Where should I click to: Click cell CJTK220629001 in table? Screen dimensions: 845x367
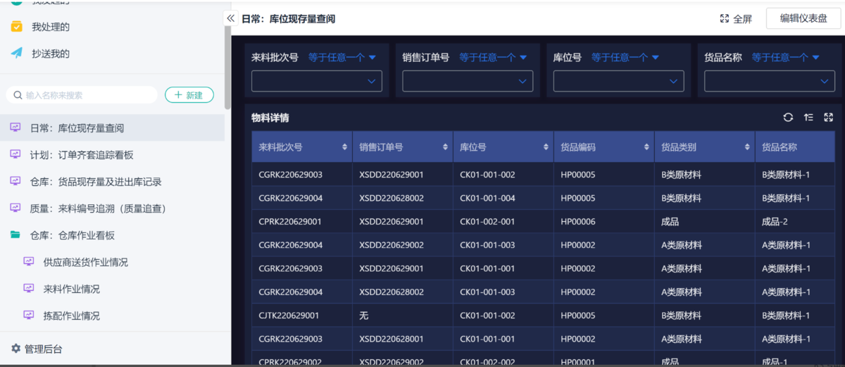click(289, 316)
